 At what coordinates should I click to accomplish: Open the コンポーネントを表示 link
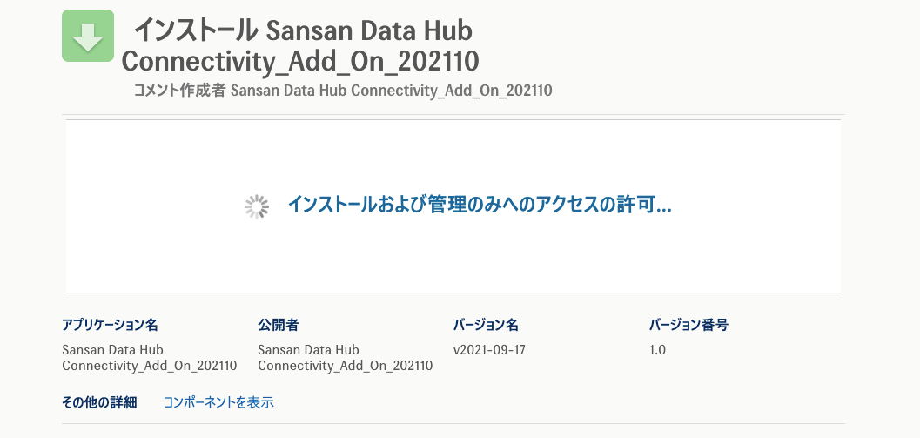(x=218, y=402)
